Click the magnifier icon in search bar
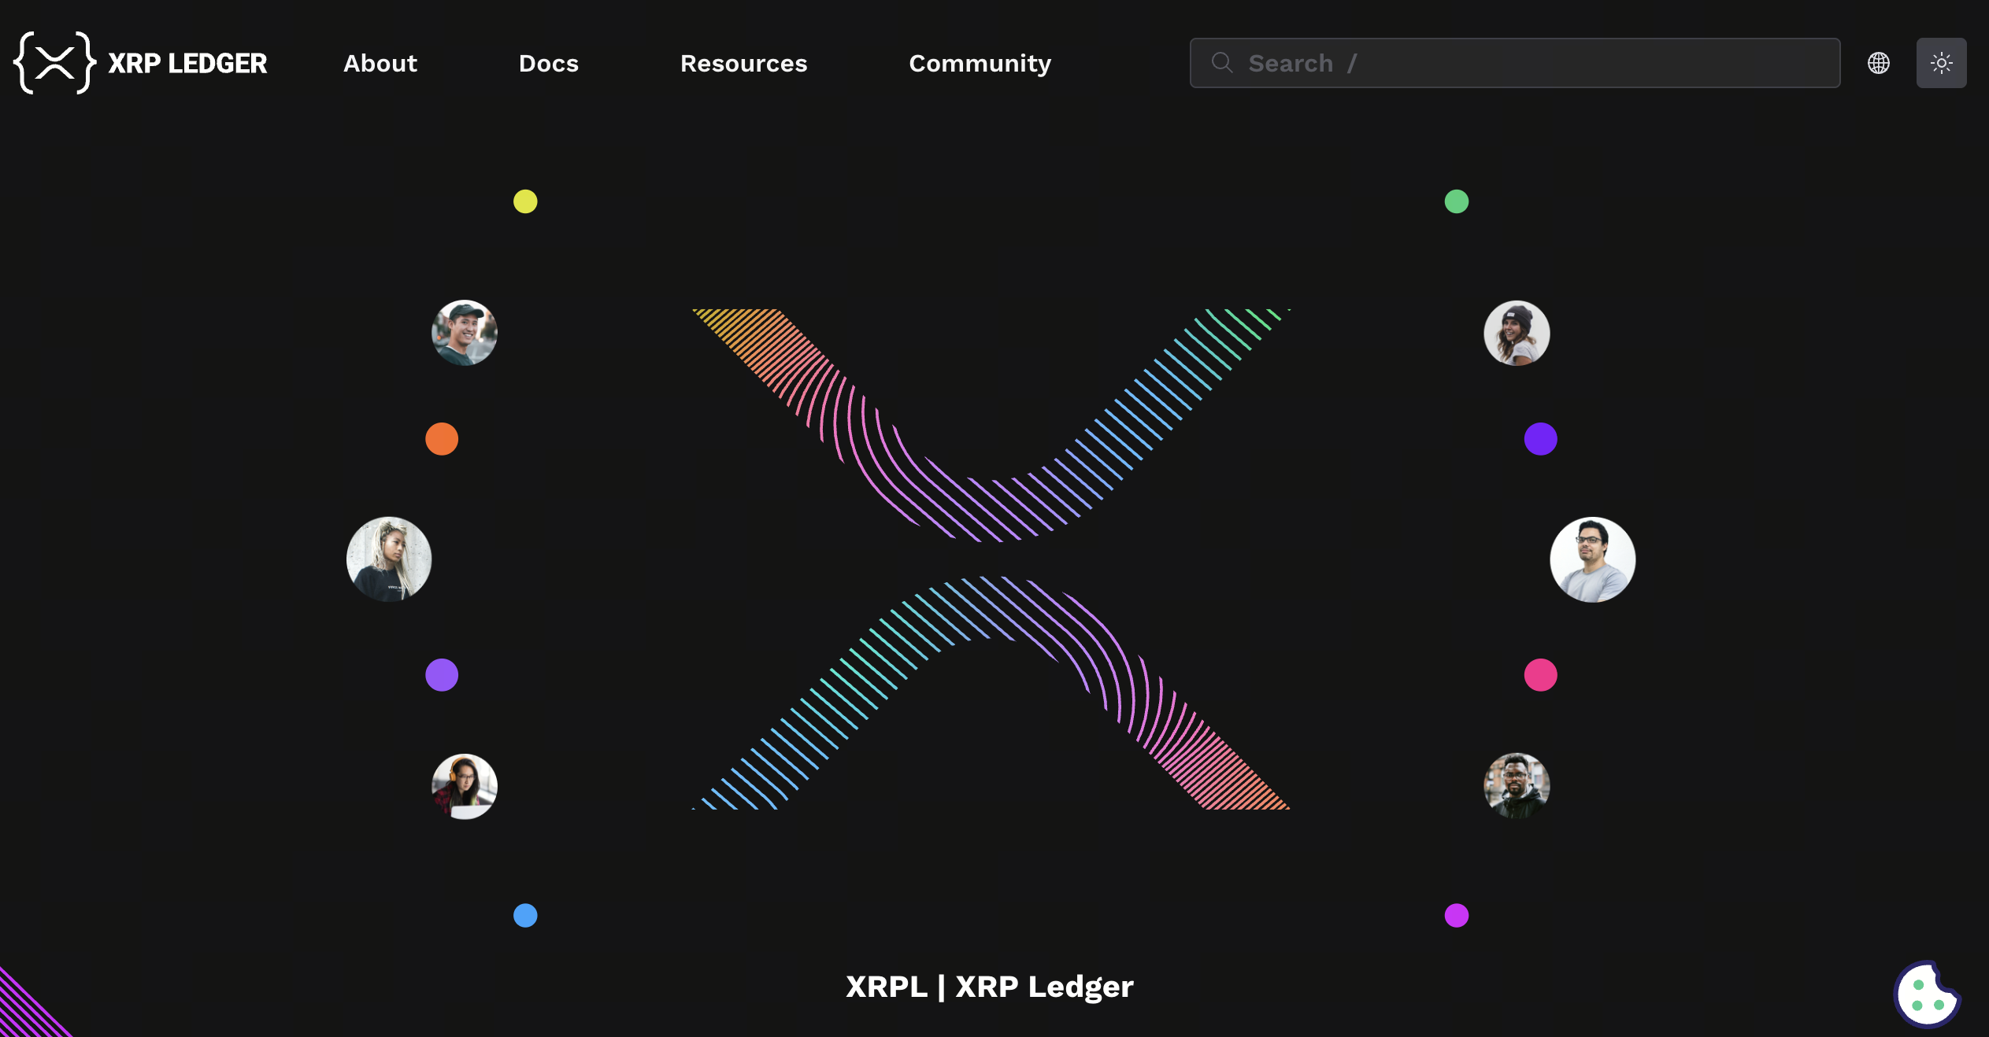The height and width of the screenshot is (1037, 1989). (1221, 63)
